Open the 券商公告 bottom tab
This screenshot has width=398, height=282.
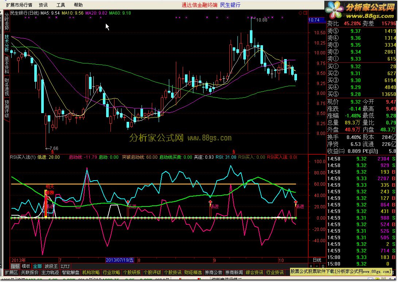[x=213, y=273]
